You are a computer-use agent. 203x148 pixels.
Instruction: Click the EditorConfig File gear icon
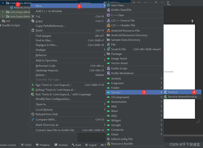tap(108, 139)
